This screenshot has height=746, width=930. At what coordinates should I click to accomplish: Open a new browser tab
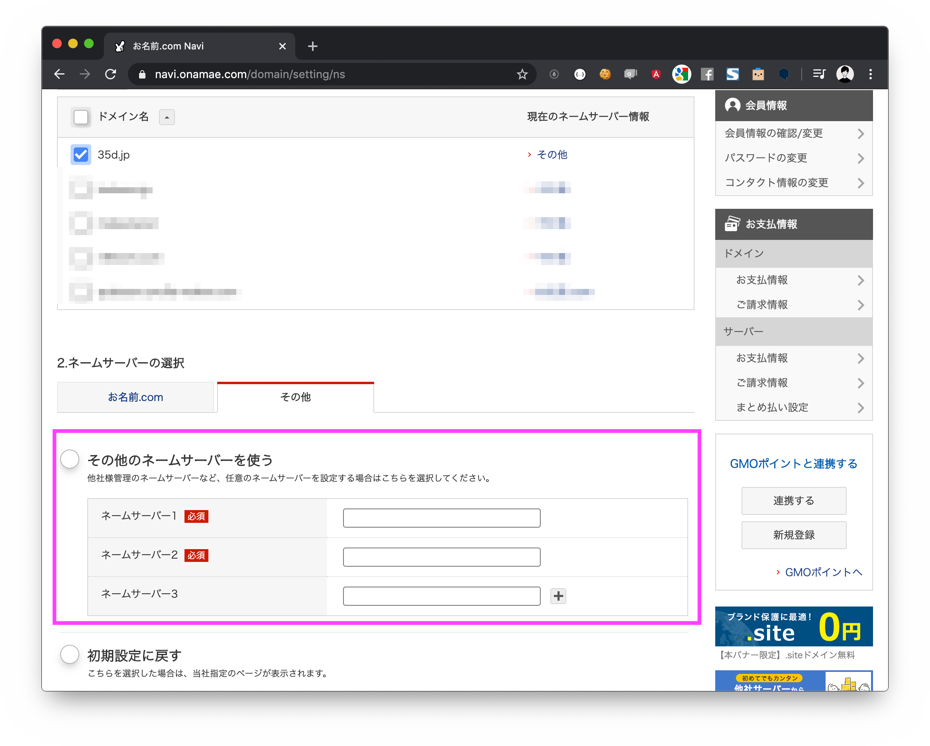point(313,46)
